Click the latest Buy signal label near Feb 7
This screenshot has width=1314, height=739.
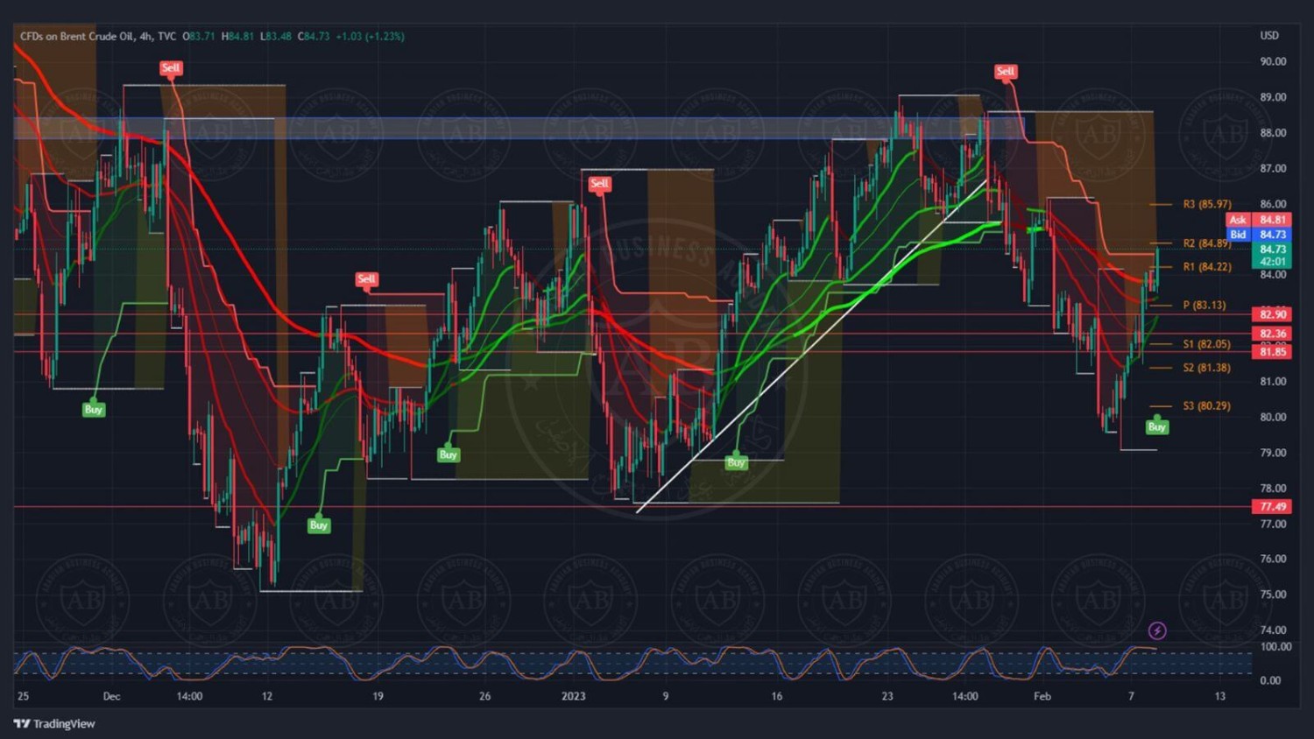point(1156,427)
